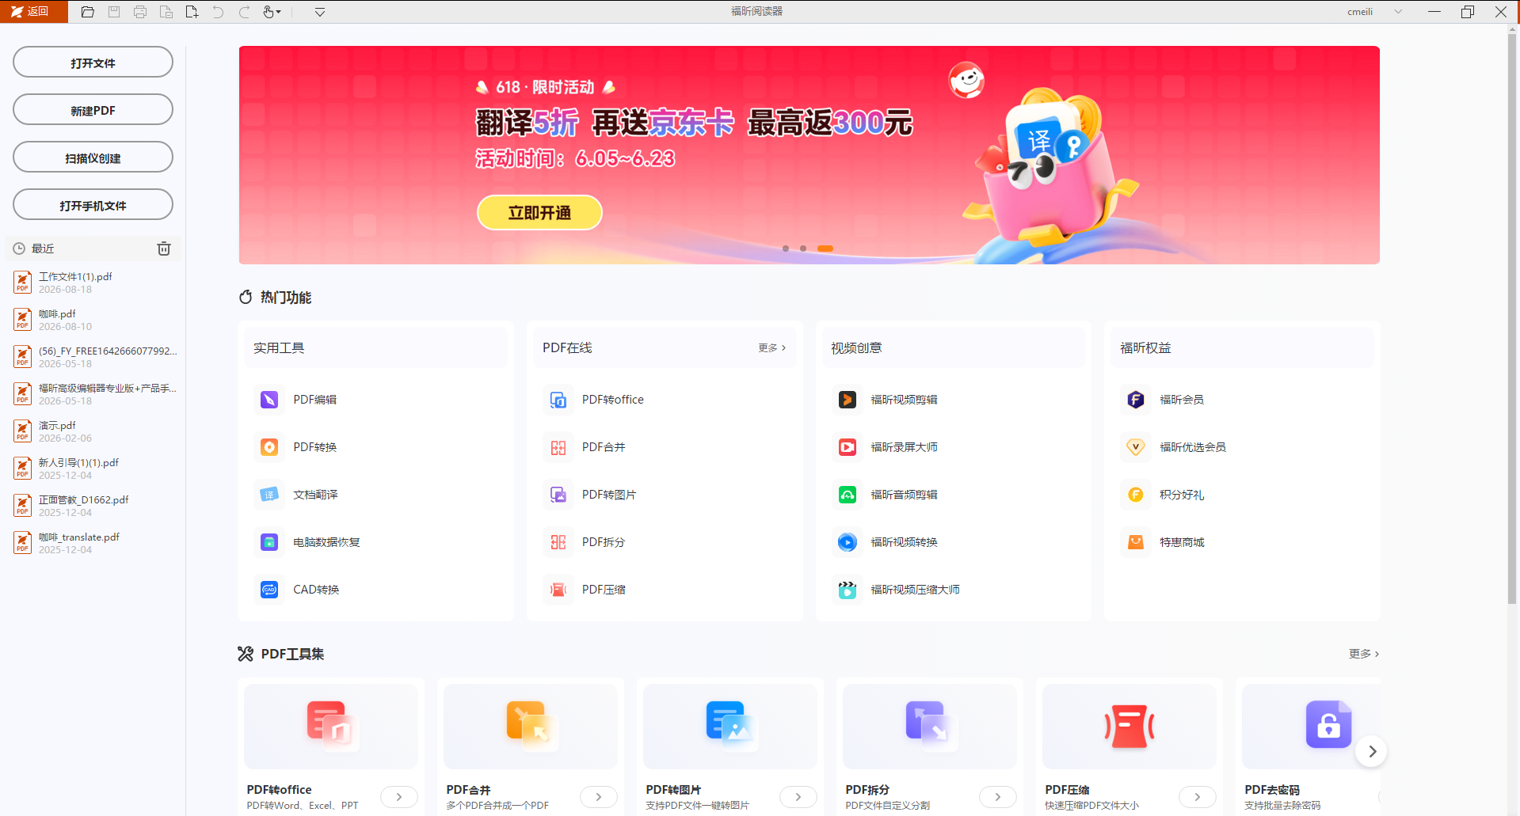Image resolution: width=1520 pixels, height=816 pixels.
Task: Expand 更多 in PDF在线 section
Action: (x=772, y=347)
